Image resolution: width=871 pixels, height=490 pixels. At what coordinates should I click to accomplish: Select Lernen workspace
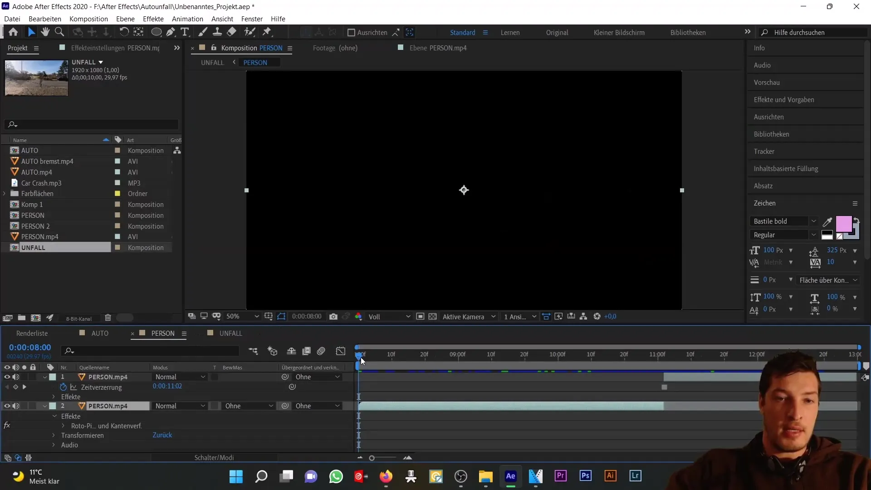click(510, 33)
